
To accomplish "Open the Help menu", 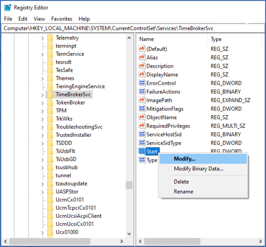I will [x=84, y=19].
